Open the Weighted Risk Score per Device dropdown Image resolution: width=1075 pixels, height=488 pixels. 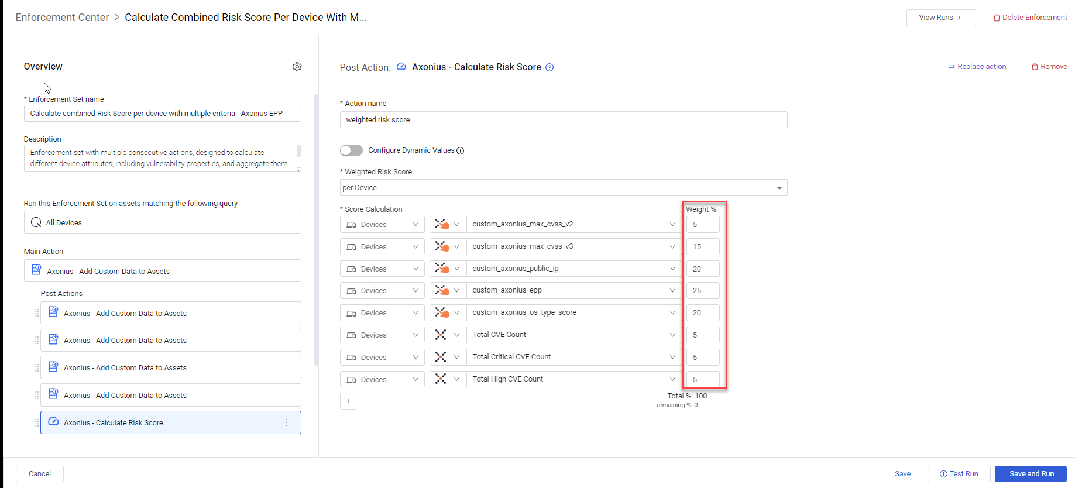(x=564, y=187)
